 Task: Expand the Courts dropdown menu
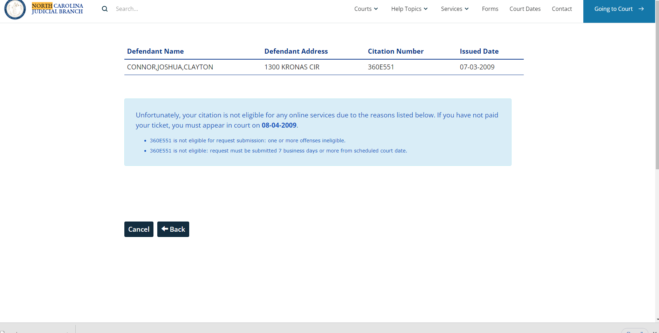coord(366,9)
